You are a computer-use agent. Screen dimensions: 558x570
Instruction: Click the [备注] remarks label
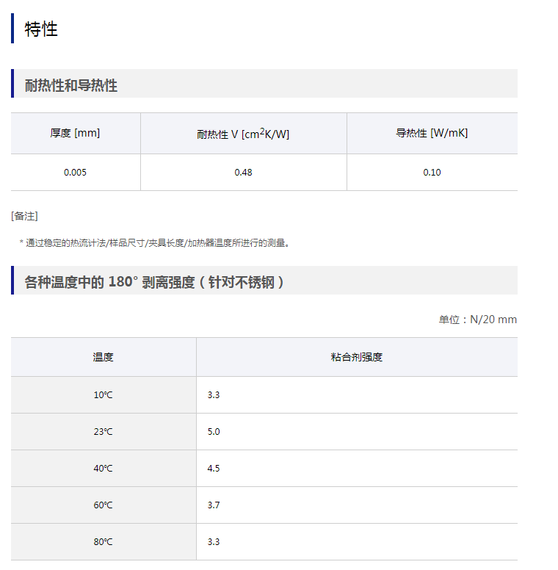25,216
